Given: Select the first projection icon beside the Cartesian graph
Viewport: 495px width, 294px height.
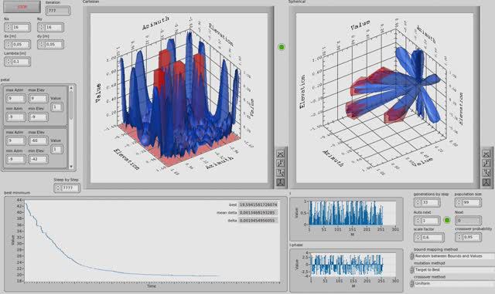Looking at the screenshot, I should point(280,154).
